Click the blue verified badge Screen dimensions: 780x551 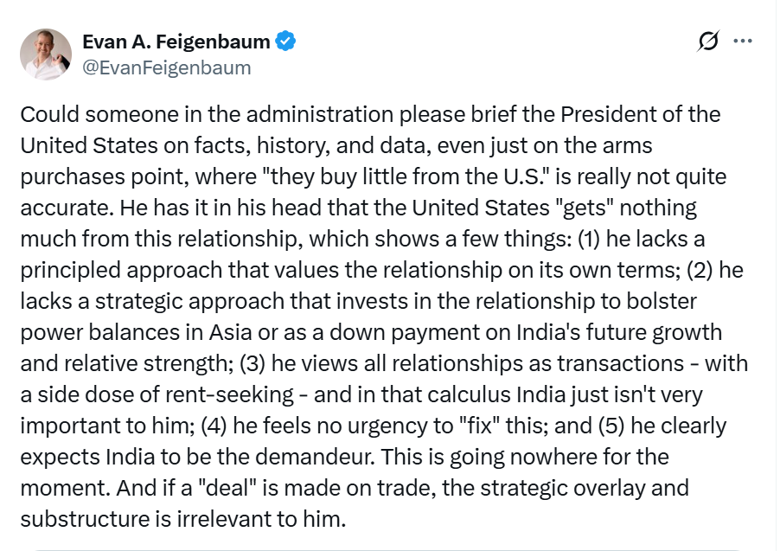[x=285, y=42]
